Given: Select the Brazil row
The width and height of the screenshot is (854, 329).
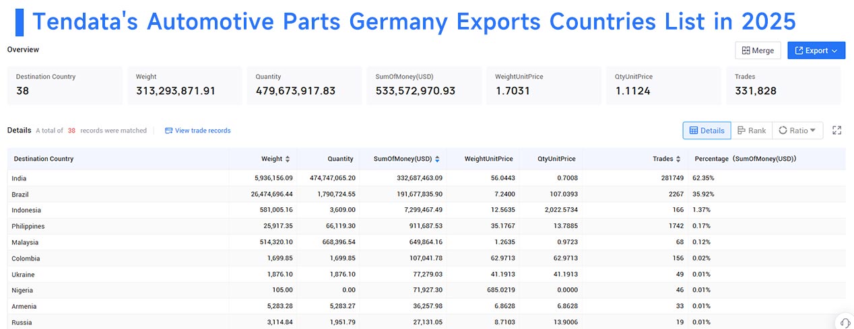Looking at the screenshot, I should click(426, 194).
